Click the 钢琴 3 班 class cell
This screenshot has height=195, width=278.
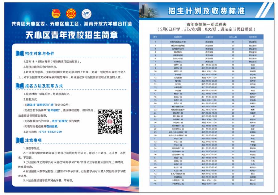coord(178,71)
